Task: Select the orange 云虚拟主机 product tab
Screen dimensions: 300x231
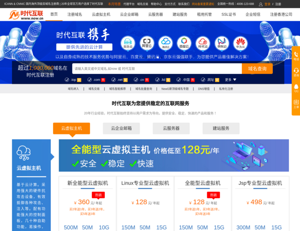Action: (72, 128)
